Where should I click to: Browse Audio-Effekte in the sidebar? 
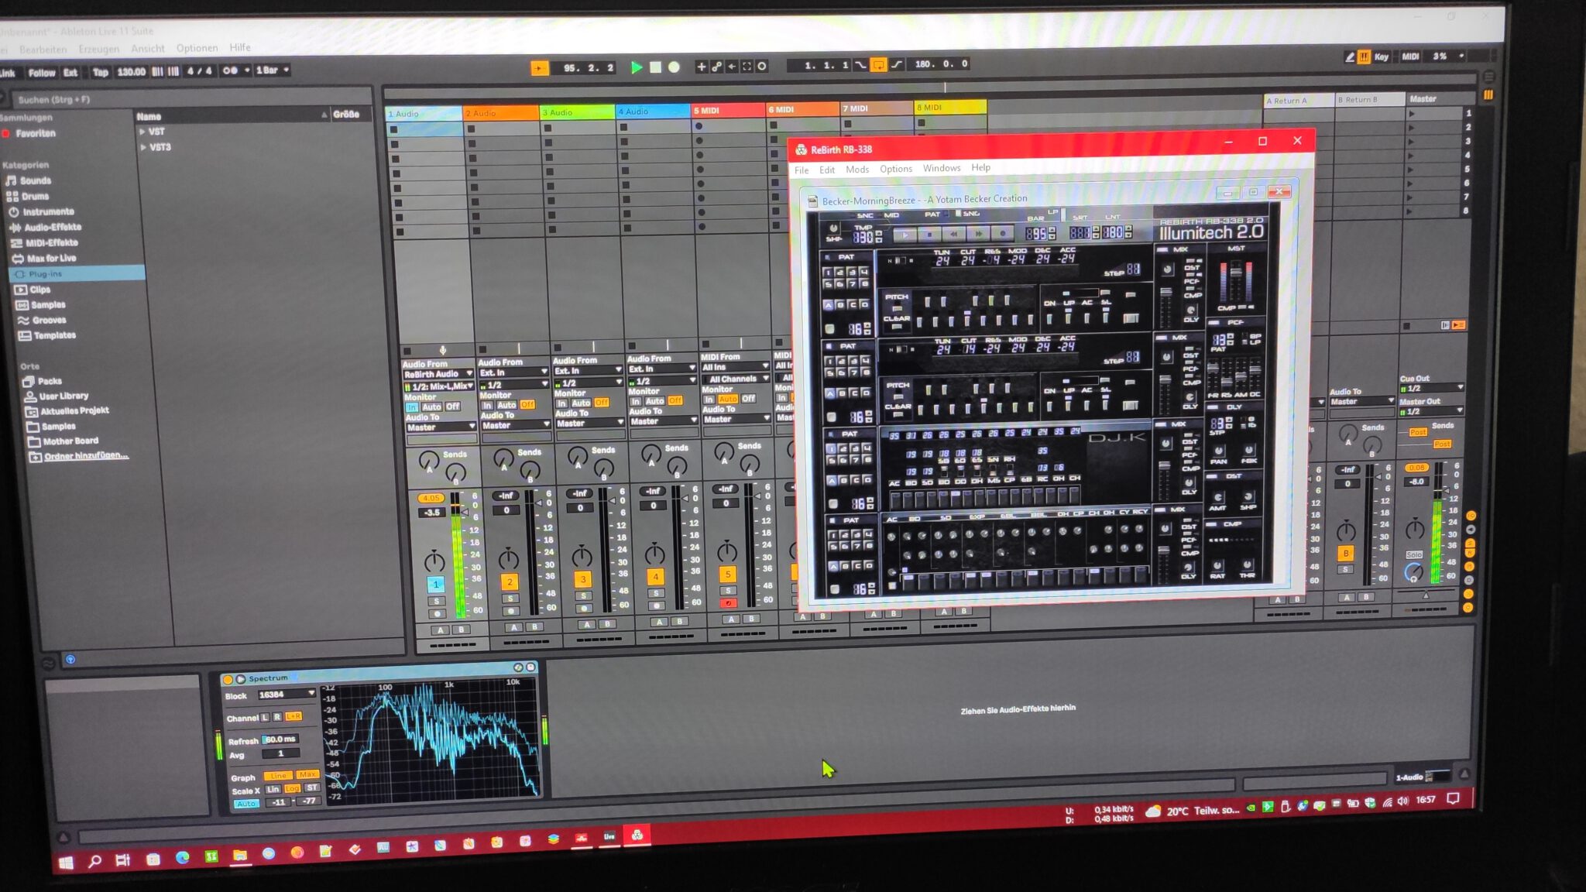click(x=53, y=227)
